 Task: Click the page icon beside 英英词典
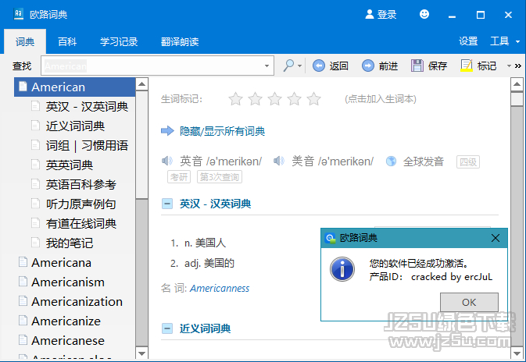[35, 165]
